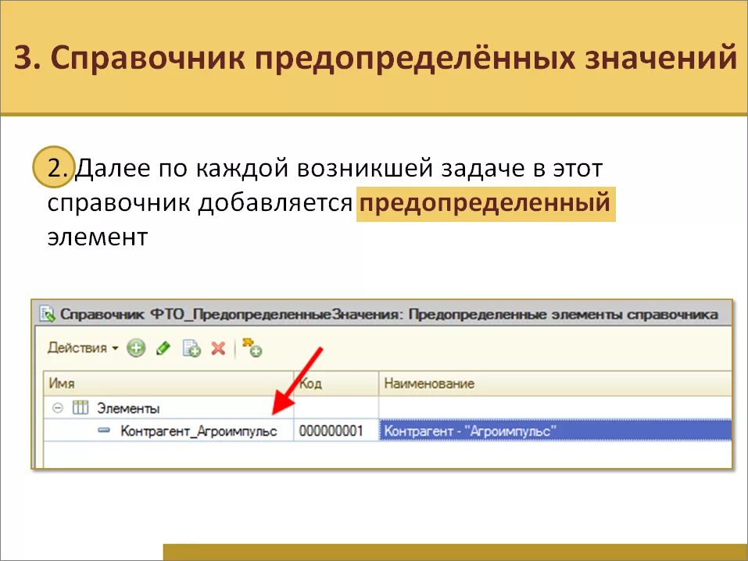The height and width of the screenshot is (561, 748).
Task: Click the pencil Edit element icon
Action: [x=163, y=348]
